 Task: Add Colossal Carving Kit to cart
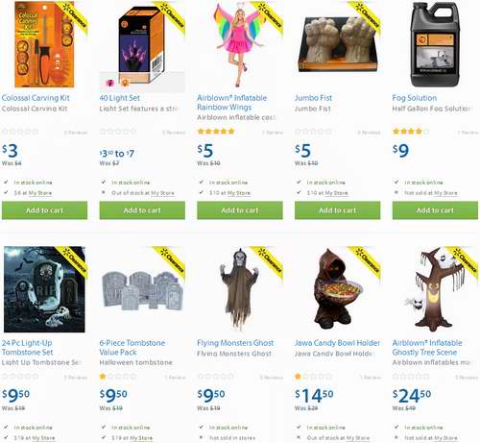[x=44, y=210]
